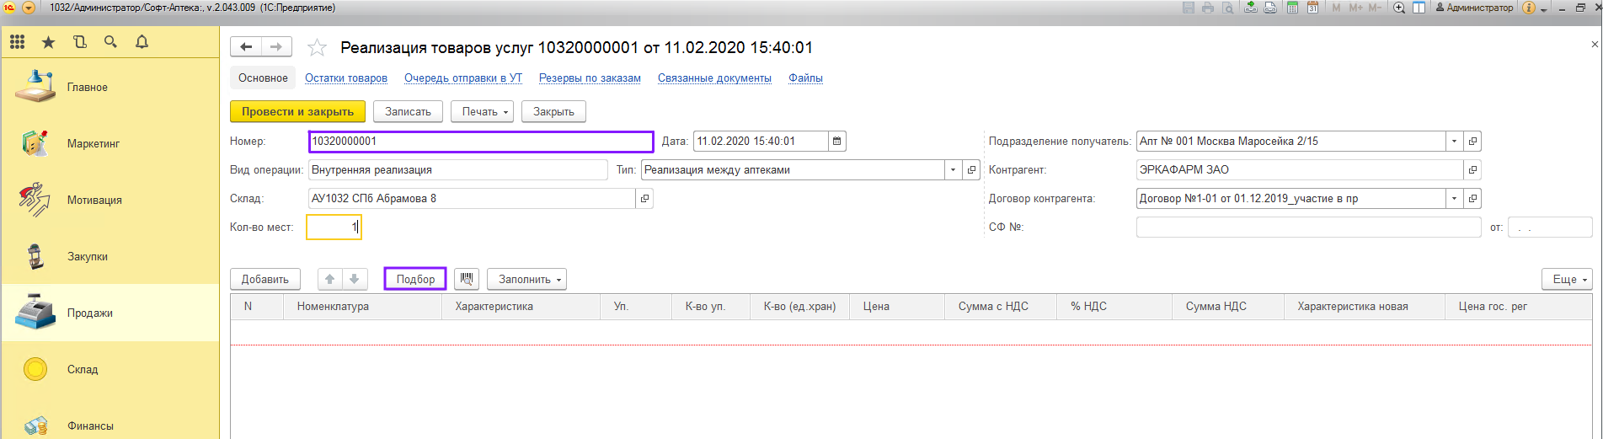The width and height of the screenshot is (1603, 439).
Task: Open the sections menu grid icon
Action: point(17,41)
